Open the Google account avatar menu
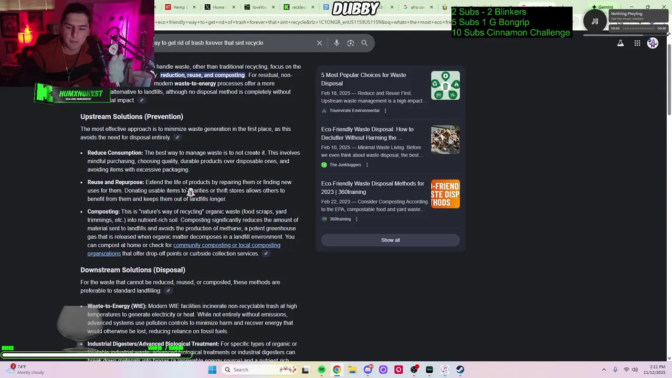 pos(653,43)
